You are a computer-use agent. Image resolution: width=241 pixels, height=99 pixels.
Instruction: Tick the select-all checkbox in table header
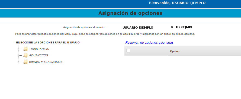tap(128, 51)
